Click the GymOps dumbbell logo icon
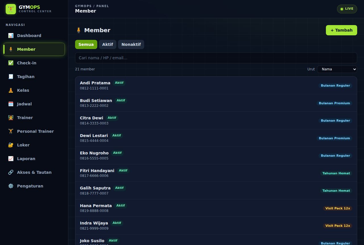Viewport: 364px width, 245px height. coord(11,9)
